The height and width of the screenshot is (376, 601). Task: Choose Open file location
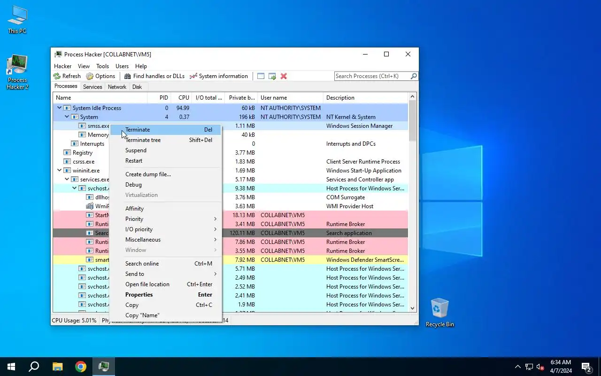[x=165, y=284]
